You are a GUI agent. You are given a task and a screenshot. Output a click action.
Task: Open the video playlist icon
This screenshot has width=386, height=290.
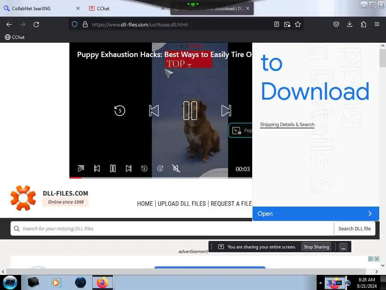81,168
